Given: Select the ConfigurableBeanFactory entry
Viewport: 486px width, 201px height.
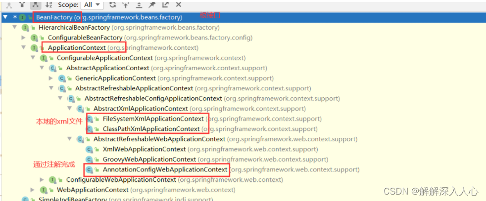Looking at the screenshot, I should 150,38.
